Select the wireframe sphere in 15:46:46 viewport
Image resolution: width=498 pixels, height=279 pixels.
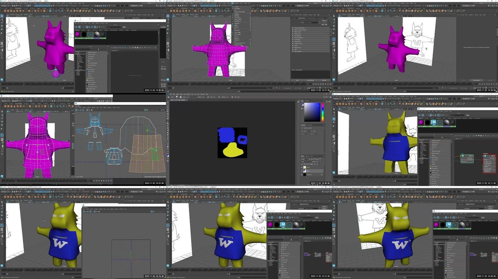[56, 74]
